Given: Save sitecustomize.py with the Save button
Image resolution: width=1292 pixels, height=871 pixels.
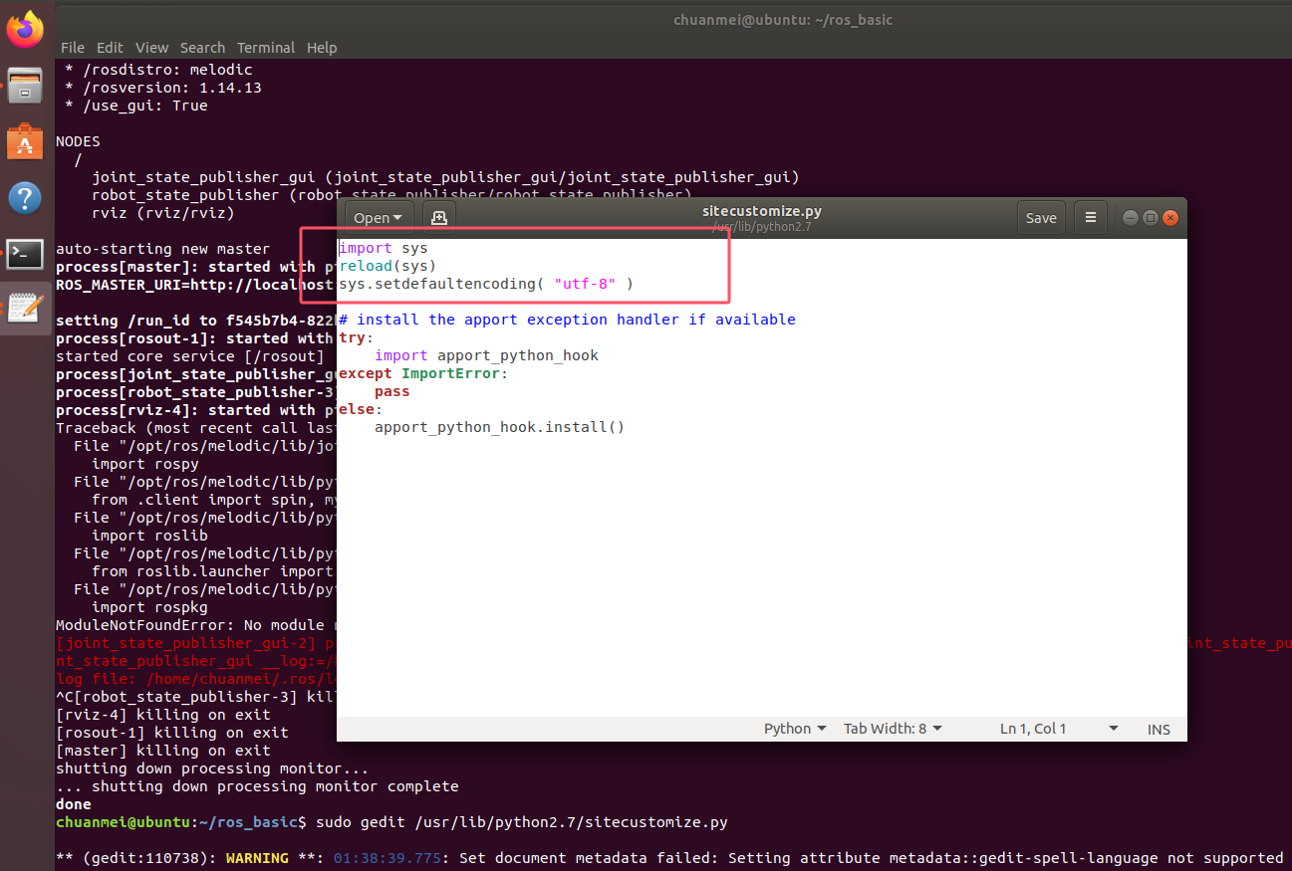Looking at the screenshot, I should coord(1041,217).
